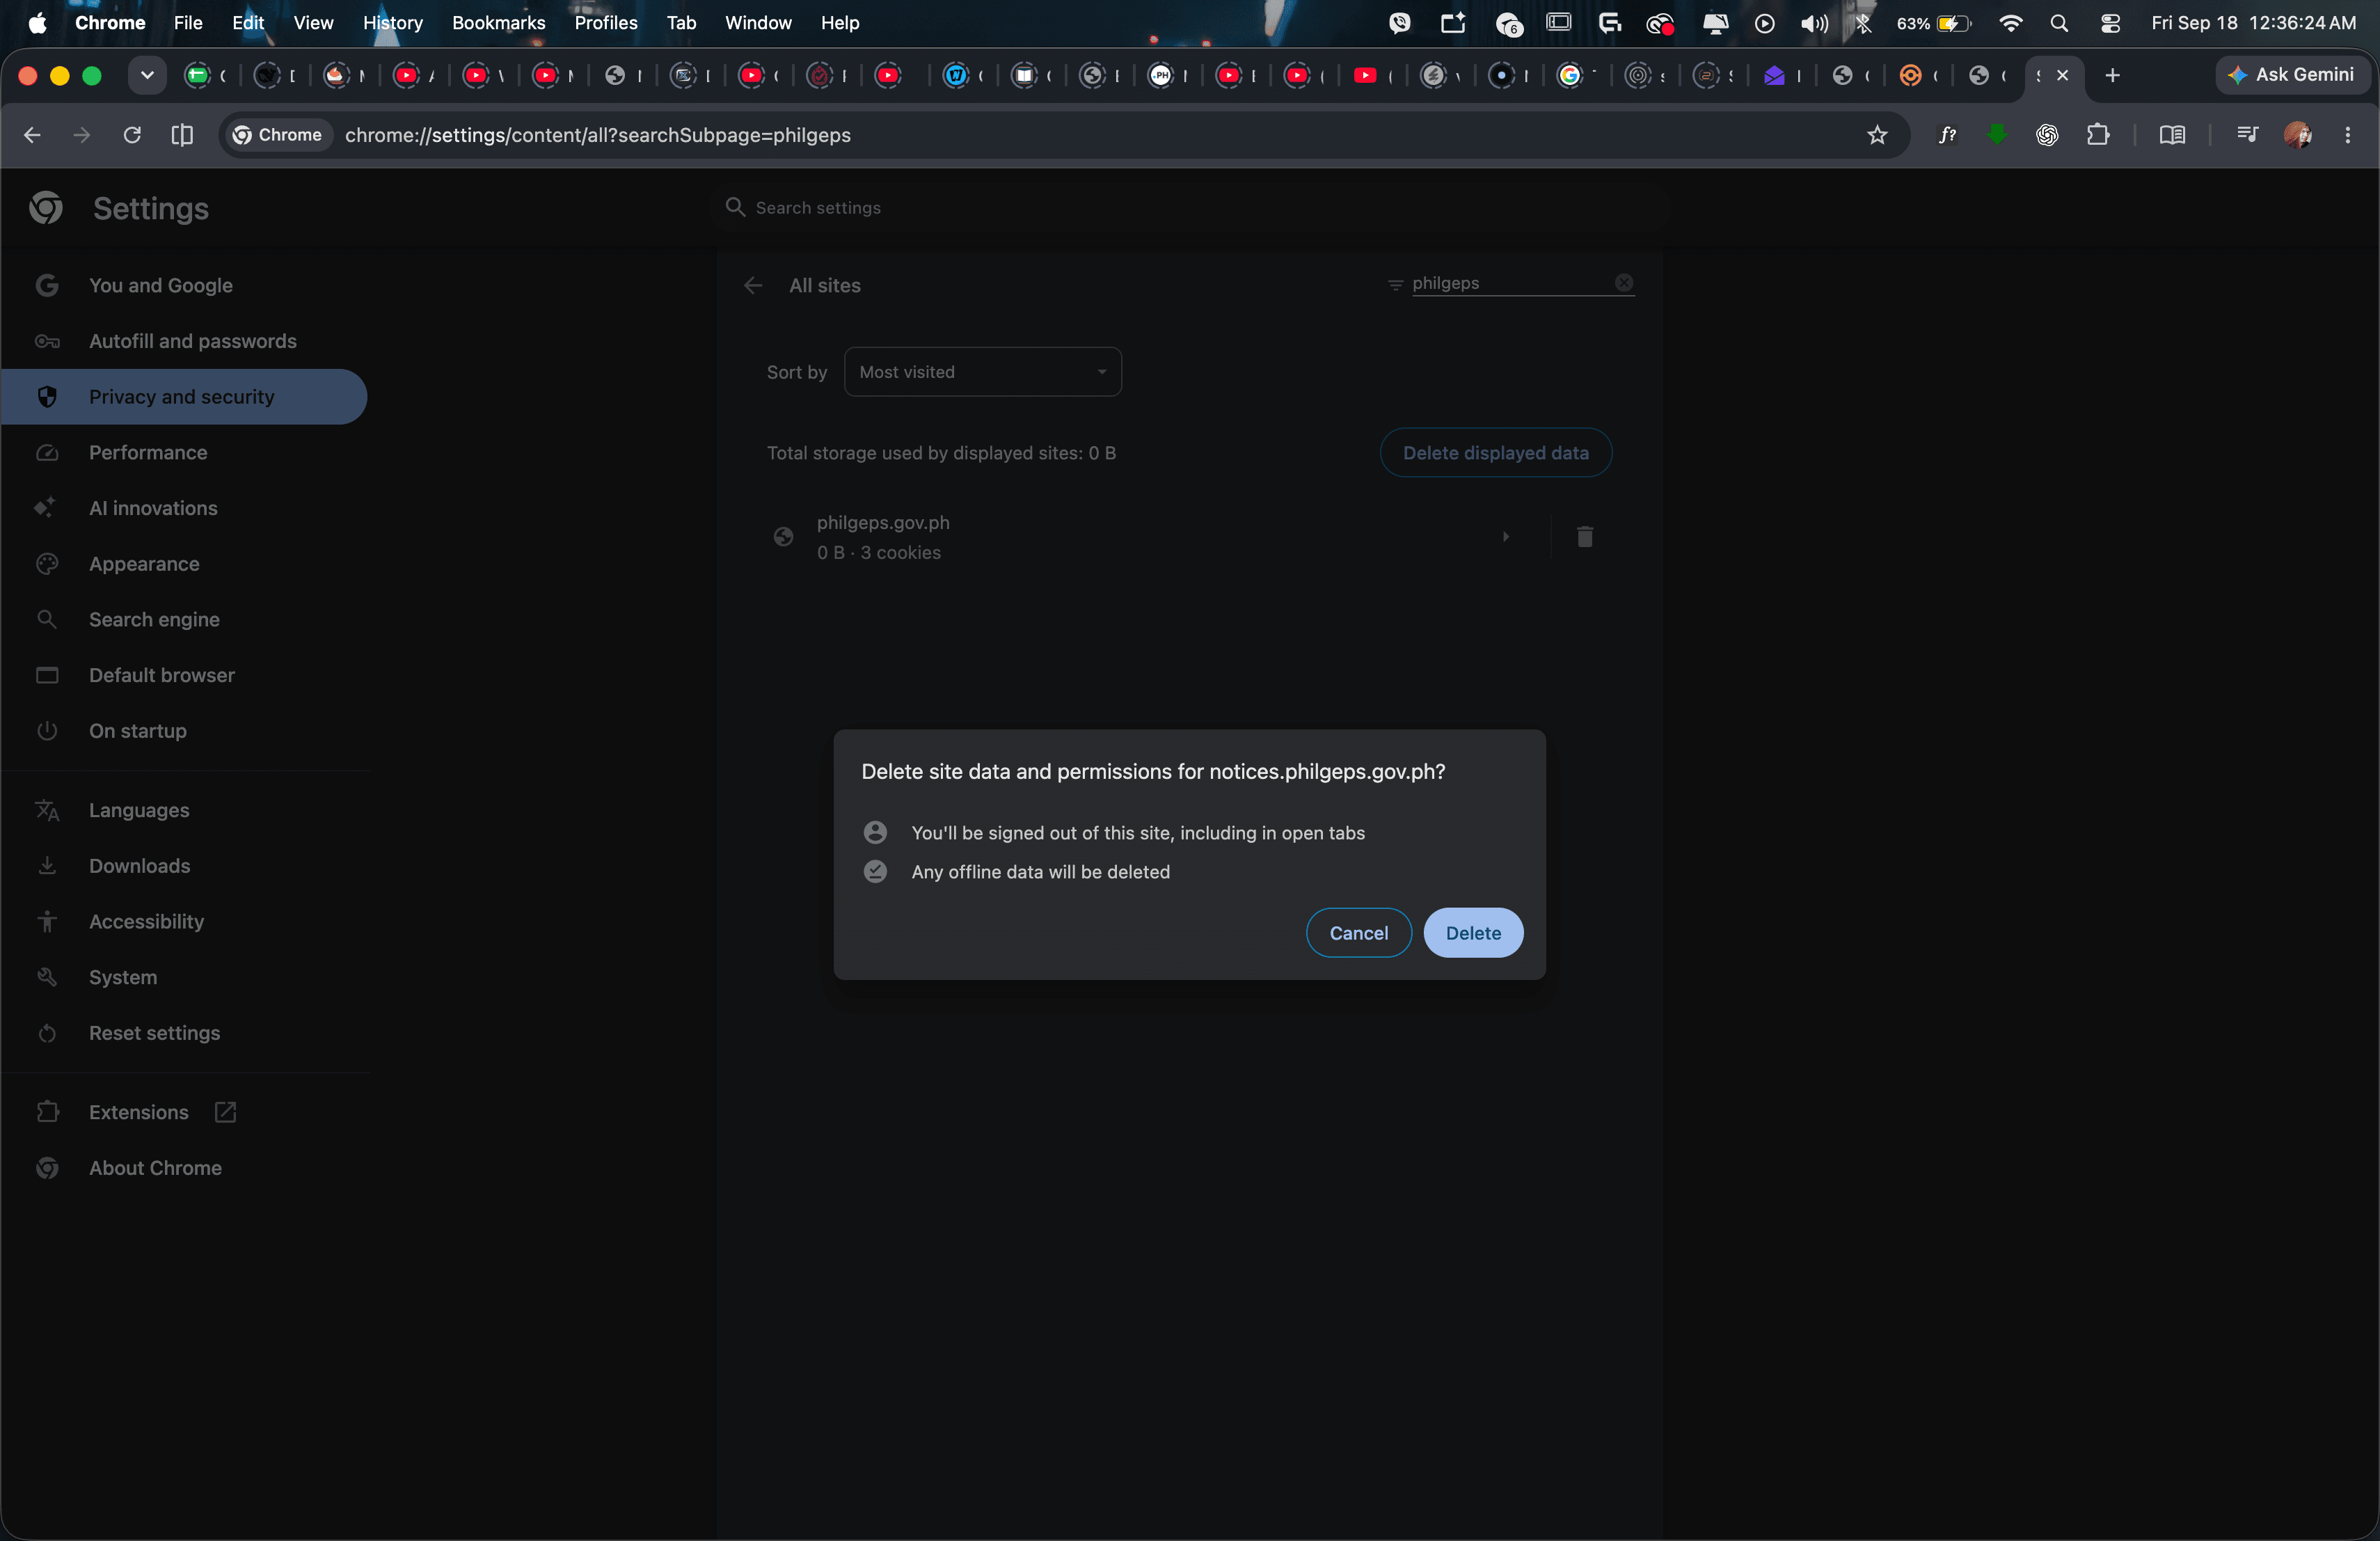Open Performance settings
Screen dimensions: 2380x1541
click(148, 452)
